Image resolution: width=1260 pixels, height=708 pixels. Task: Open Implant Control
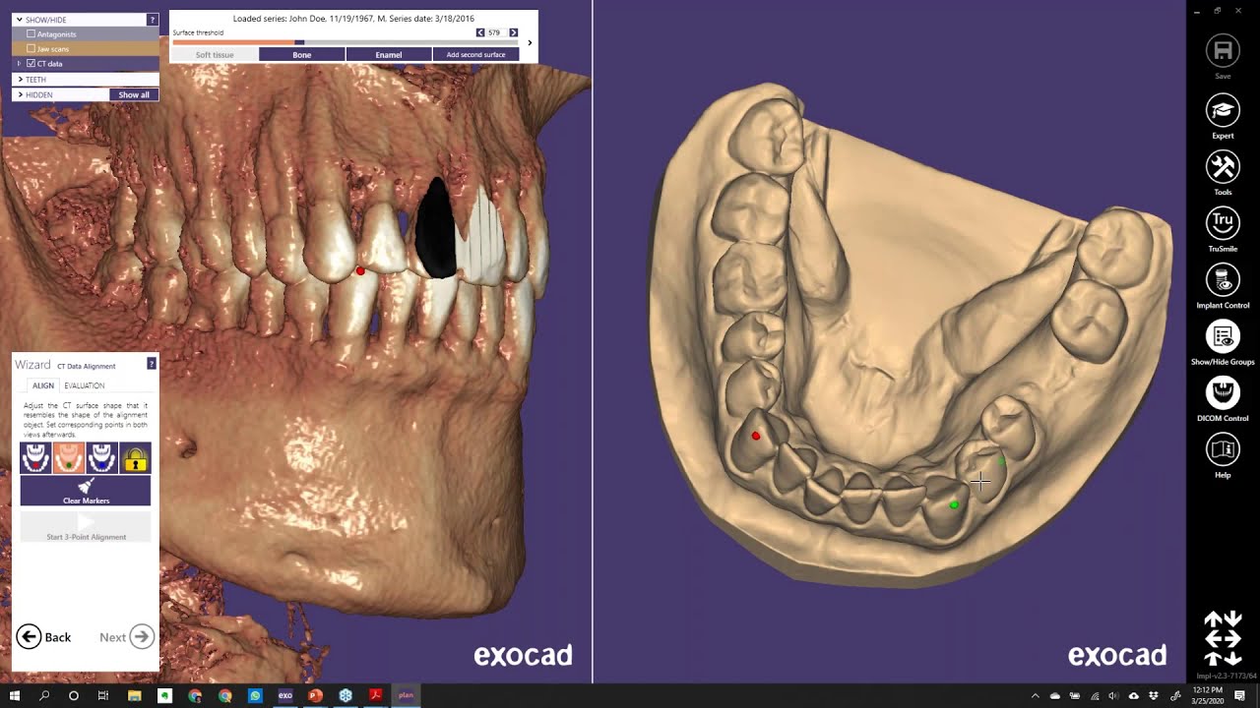[x=1223, y=279]
